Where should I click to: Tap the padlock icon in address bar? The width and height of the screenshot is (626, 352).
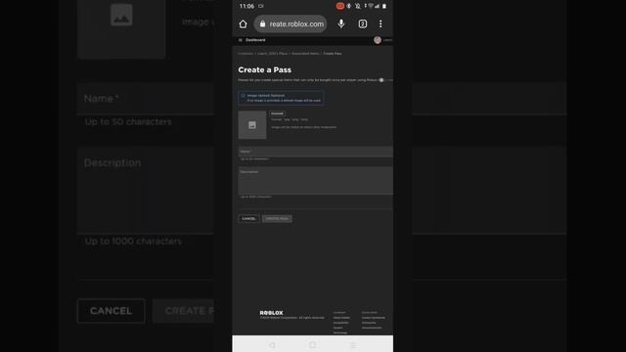point(262,23)
